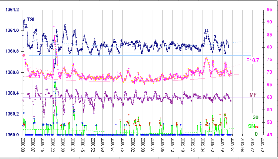Click the green 20 SN scale label

click(x=255, y=118)
